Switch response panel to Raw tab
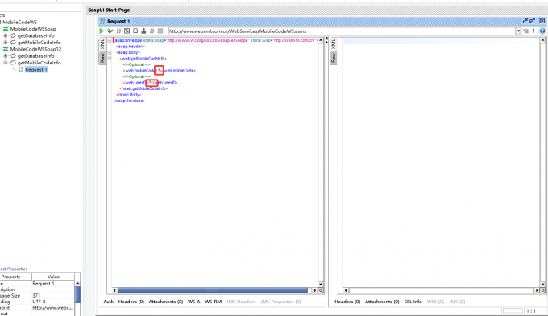 (x=334, y=58)
